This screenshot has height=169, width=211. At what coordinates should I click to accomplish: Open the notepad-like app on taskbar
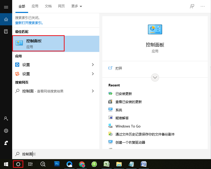pos(131,164)
